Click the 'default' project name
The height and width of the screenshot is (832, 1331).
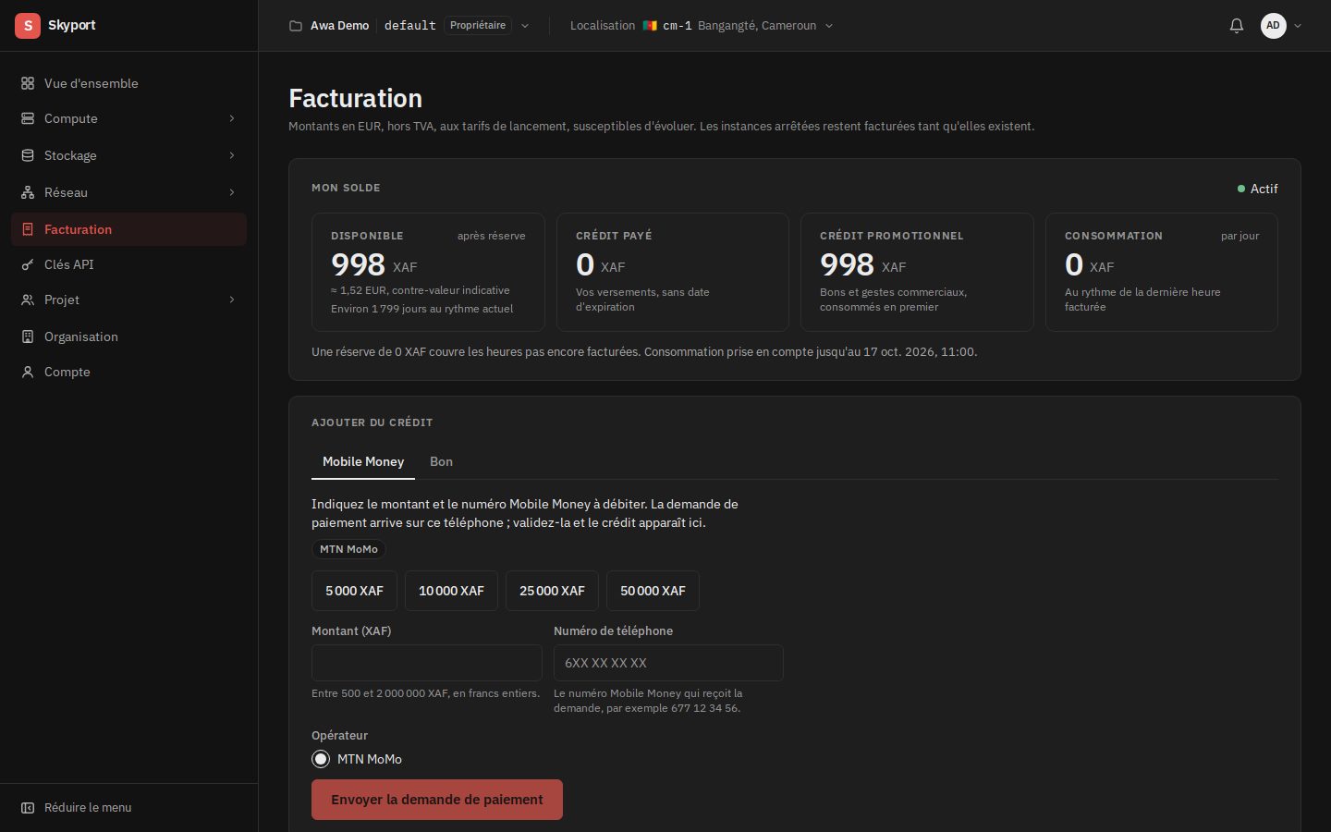click(410, 26)
